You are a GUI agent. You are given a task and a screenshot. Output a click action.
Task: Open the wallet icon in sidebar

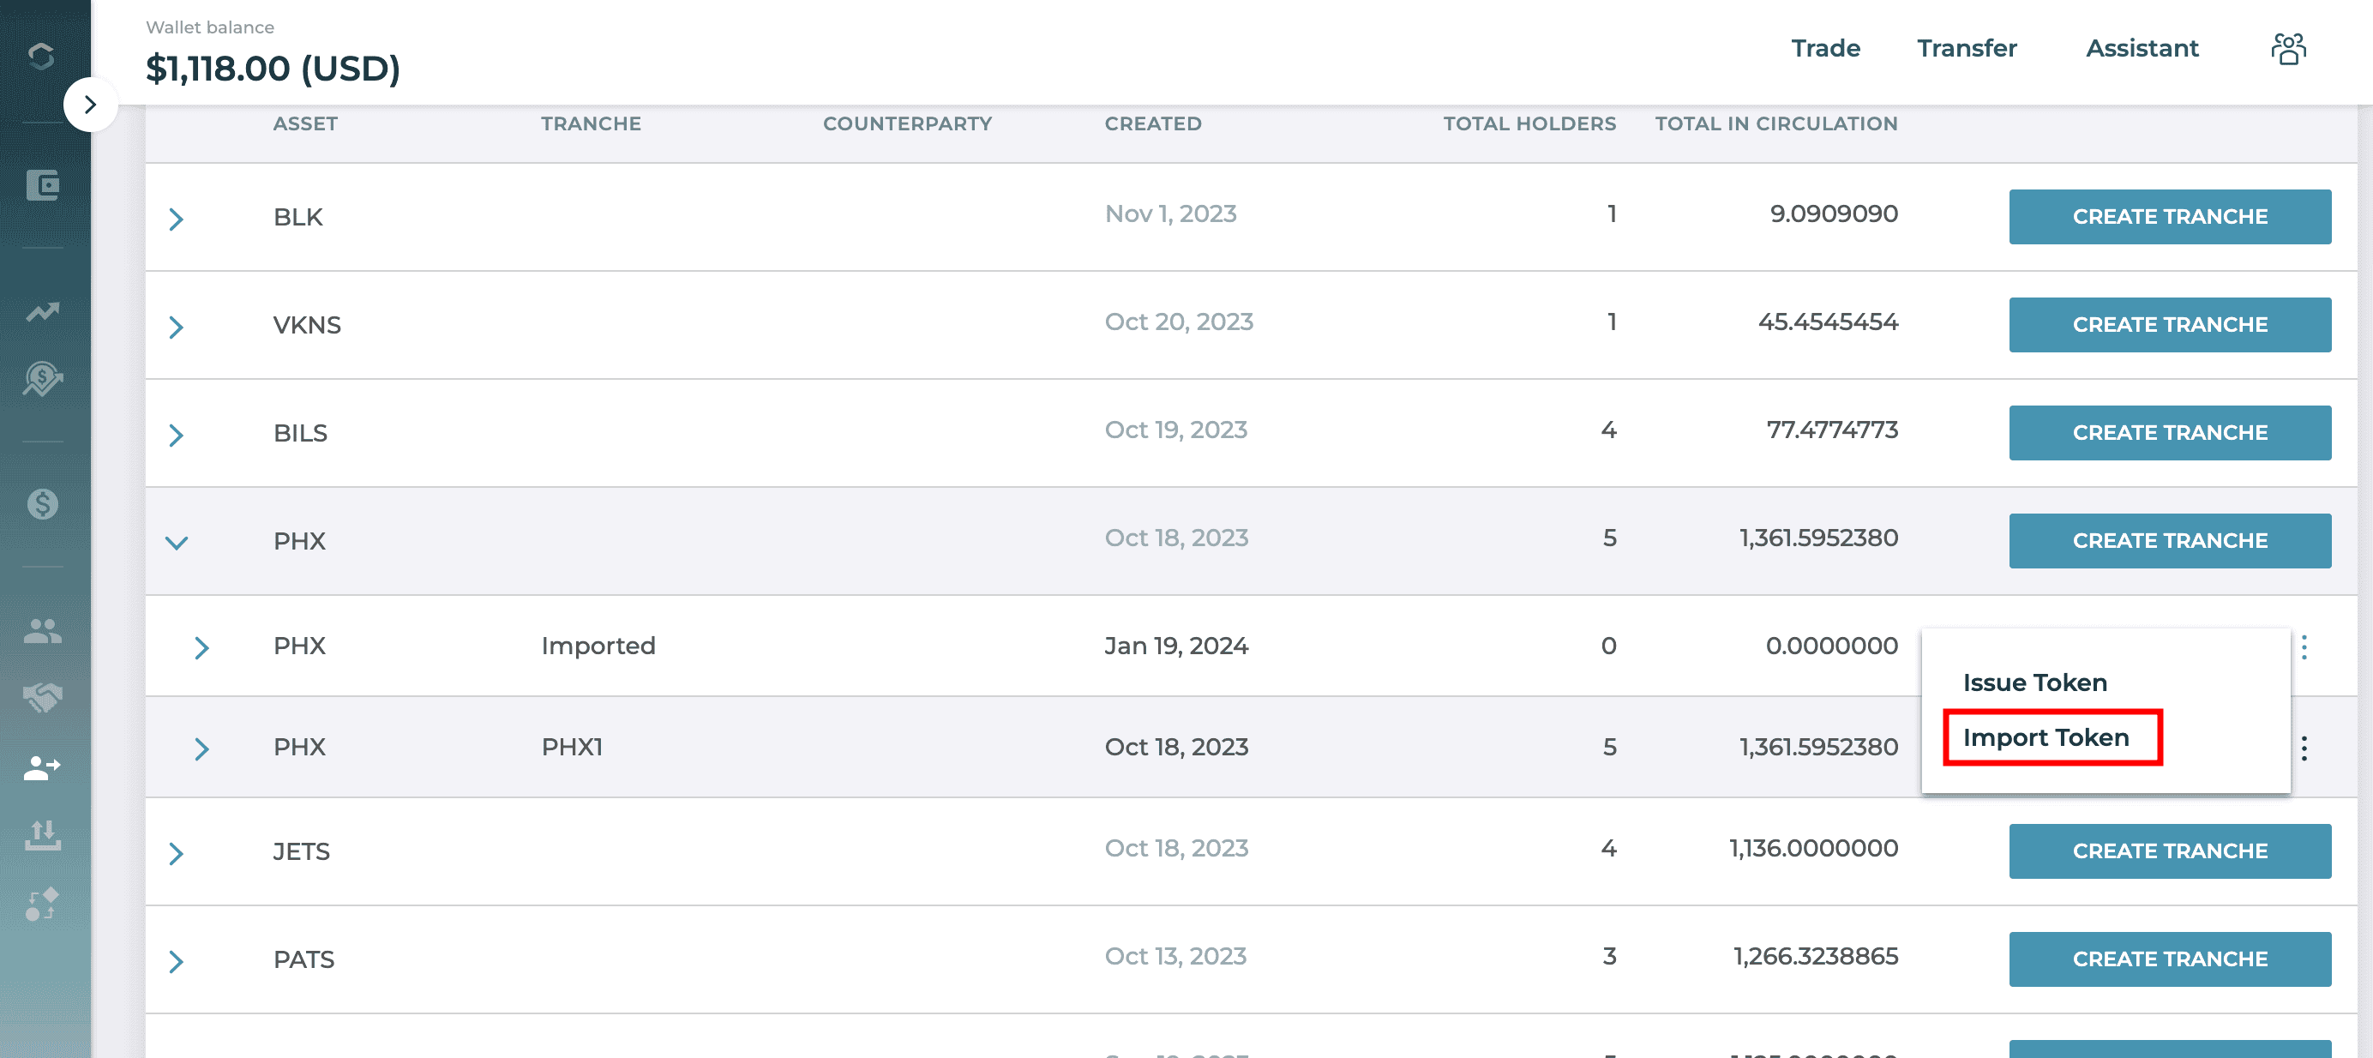click(x=42, y=185)
